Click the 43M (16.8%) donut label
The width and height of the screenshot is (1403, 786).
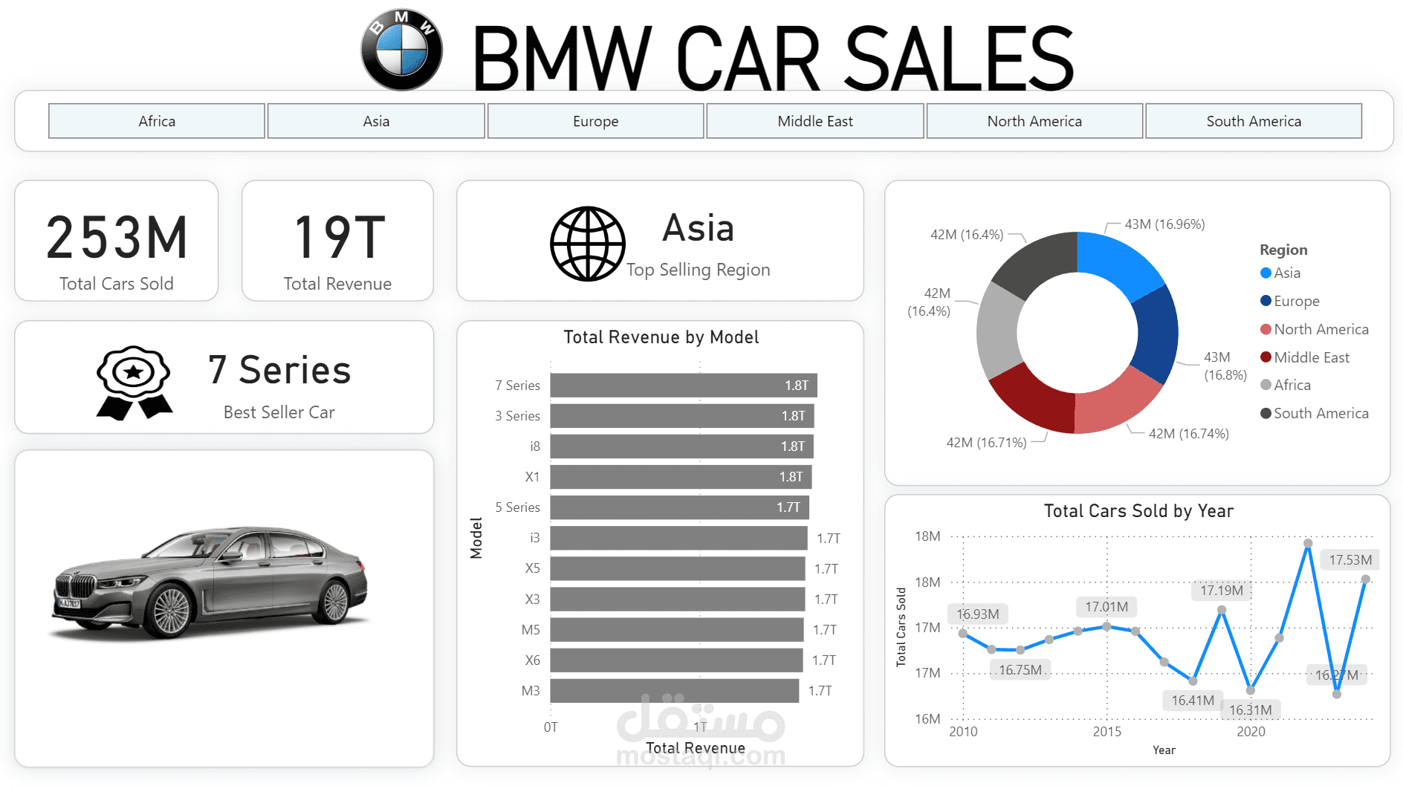tap(1225, 366)
